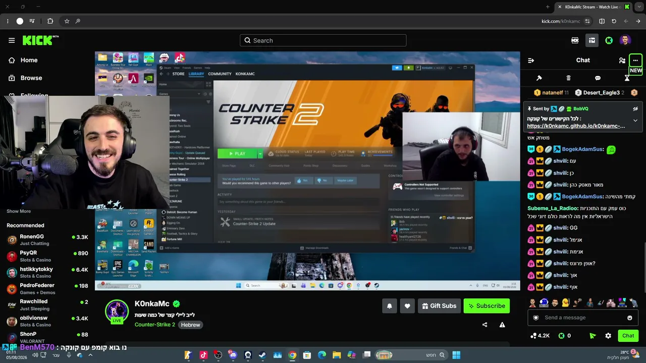Bookmark this page with star icon
This screenshot has height=363, width=646.
(x=67, y=21)
